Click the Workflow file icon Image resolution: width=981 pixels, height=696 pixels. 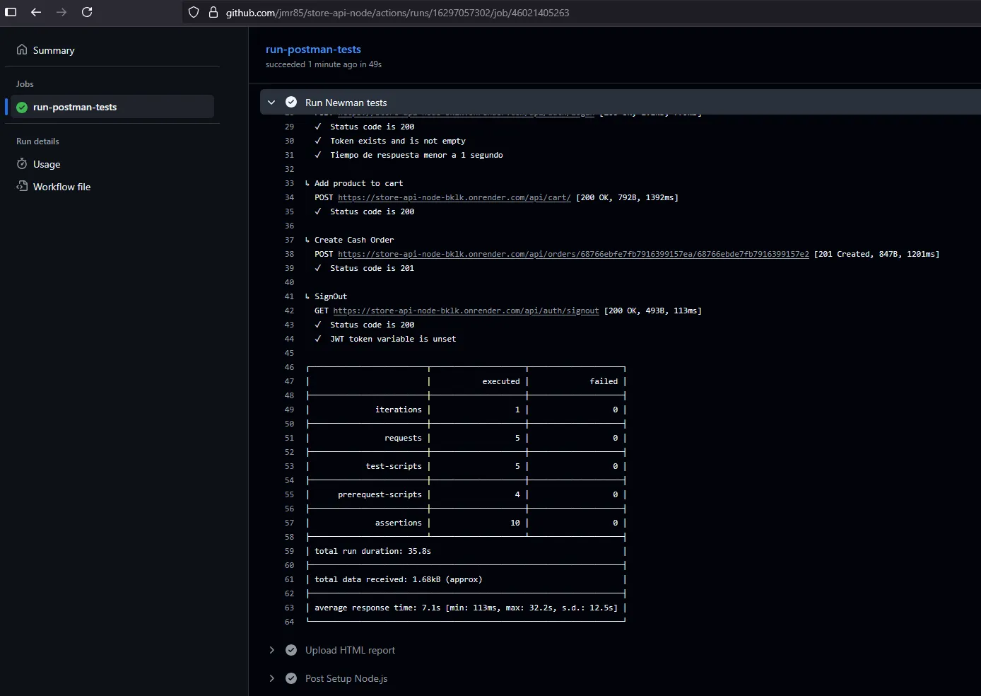[22, 186]
